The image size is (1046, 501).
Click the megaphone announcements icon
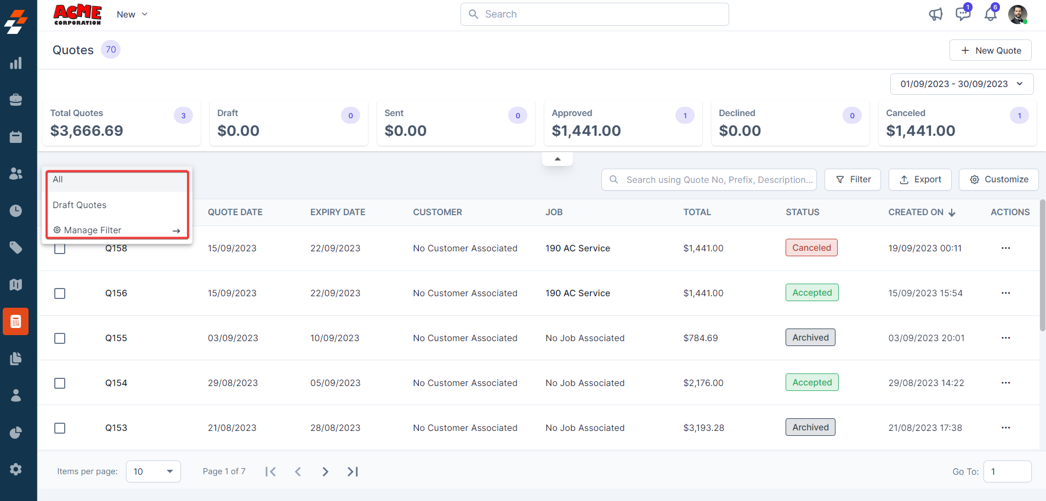[935, 14]
